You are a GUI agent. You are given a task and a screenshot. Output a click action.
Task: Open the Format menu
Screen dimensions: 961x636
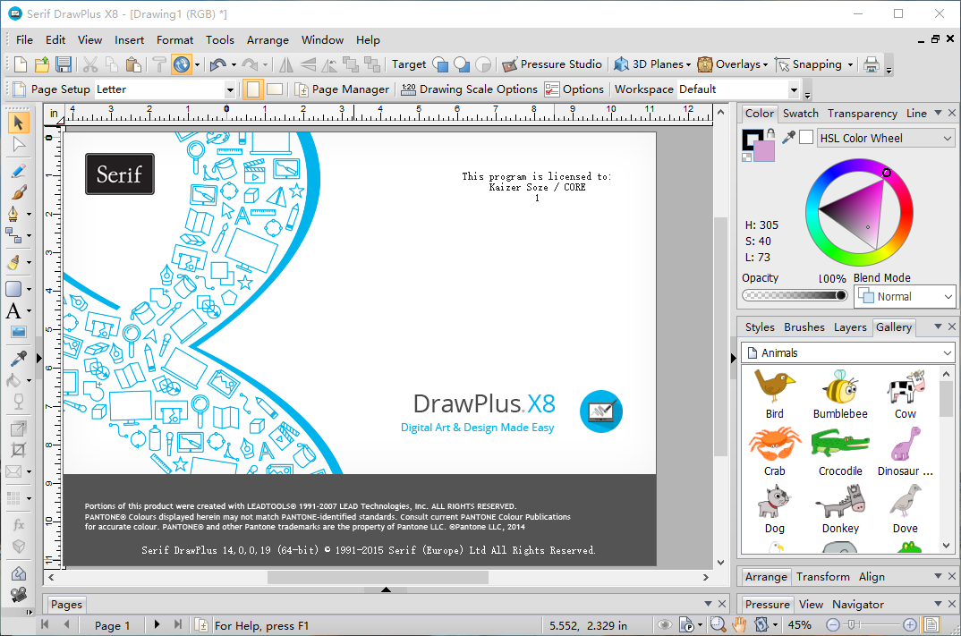(174, 40)
